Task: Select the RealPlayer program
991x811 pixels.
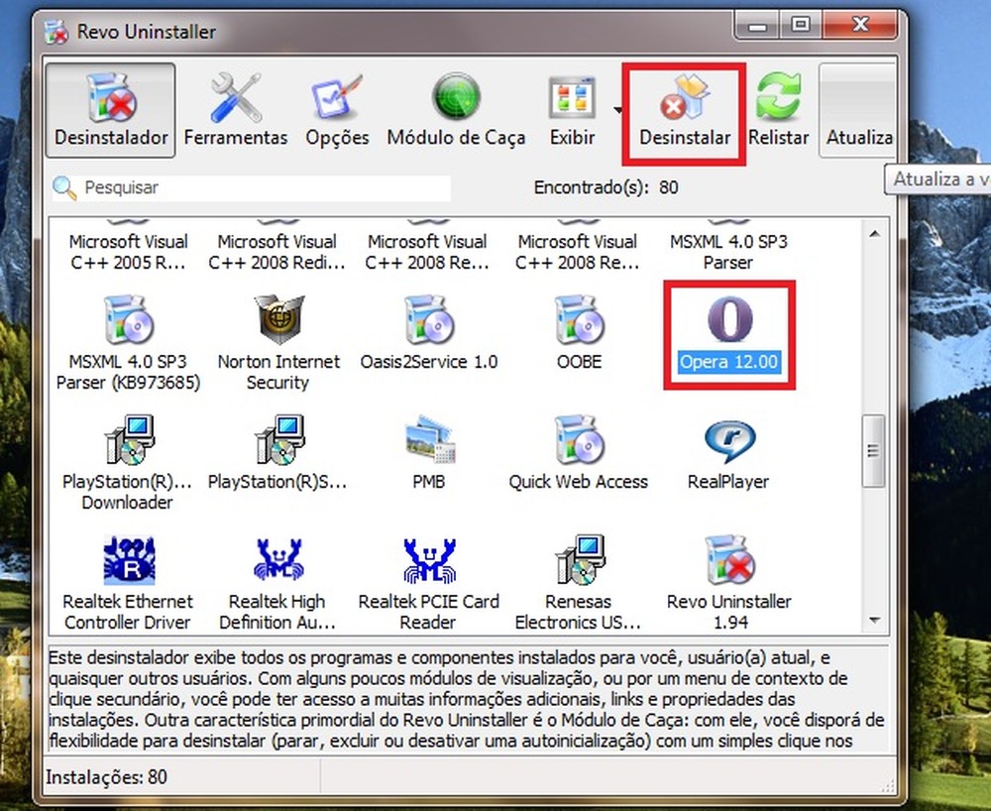Action: tap(728, 454)
